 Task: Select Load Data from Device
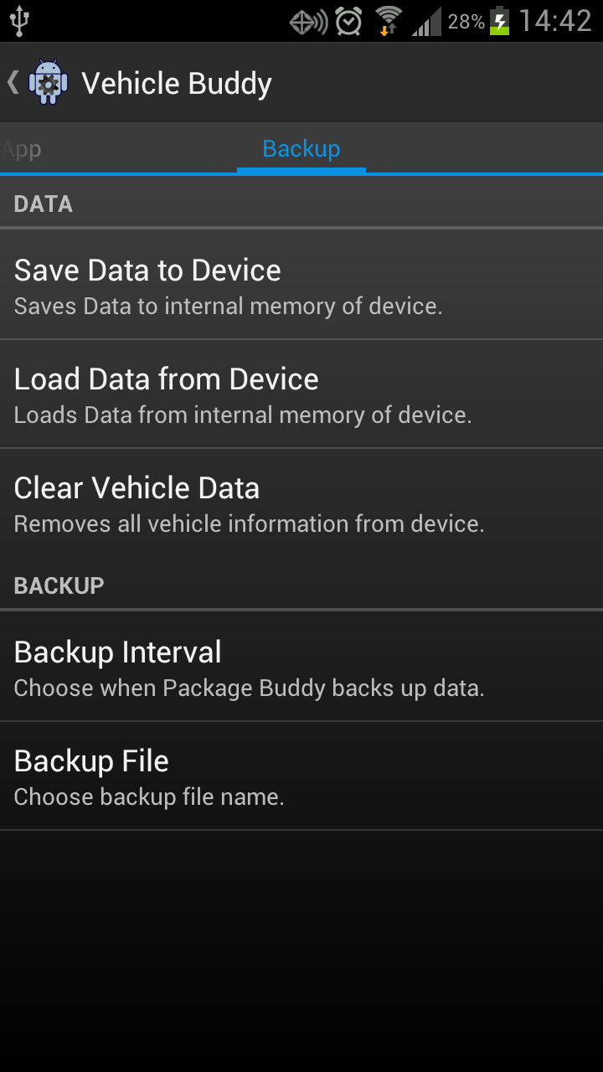(301, 394)
